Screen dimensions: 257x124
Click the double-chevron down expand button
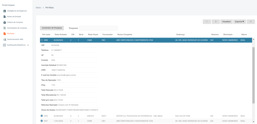click(251, 22)
